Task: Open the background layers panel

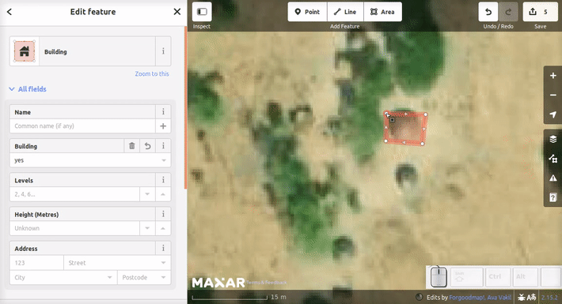Action: pyautogui.click(x=553, y=139)
